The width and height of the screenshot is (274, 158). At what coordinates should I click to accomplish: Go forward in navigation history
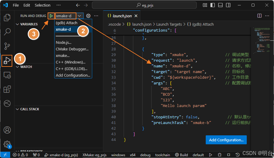pos(86,5)
